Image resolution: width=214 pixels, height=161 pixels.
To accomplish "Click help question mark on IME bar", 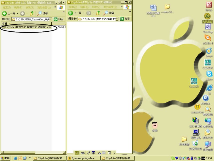I will [x=109, y=153].
